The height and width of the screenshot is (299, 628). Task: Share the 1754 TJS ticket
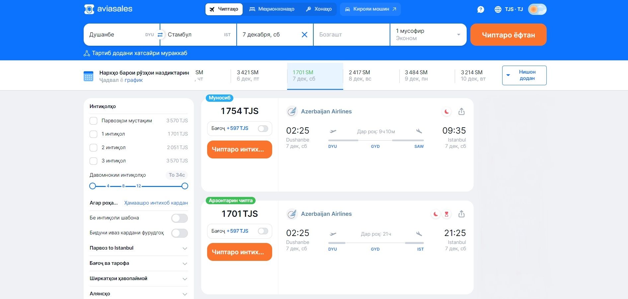(461, 112)
